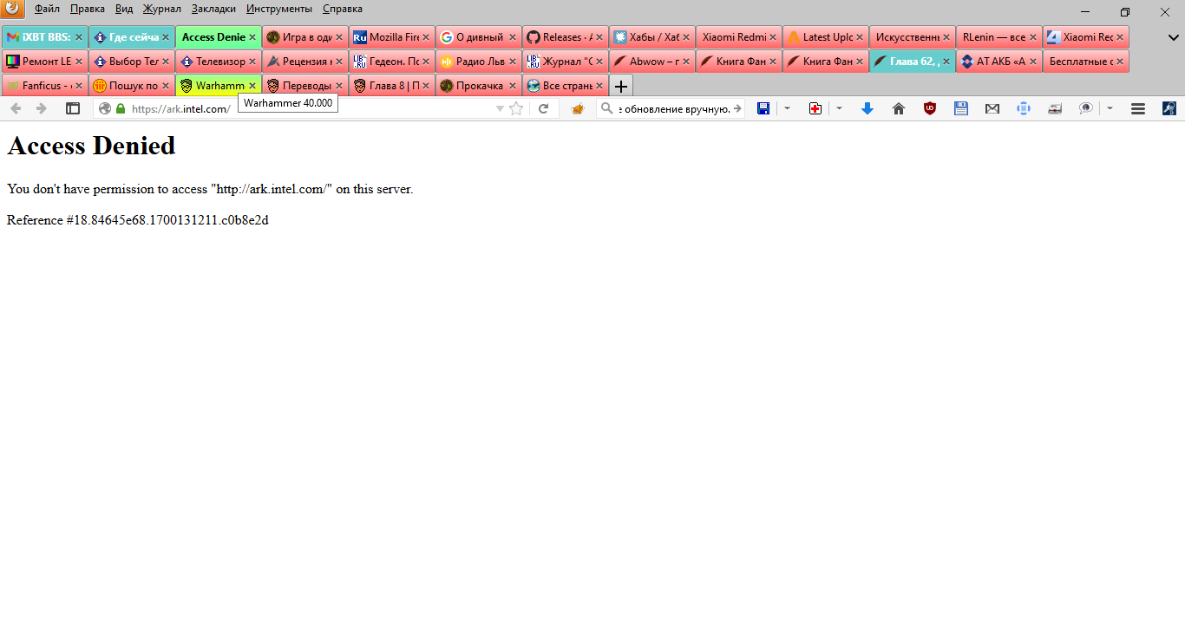Screen dimensions: 1185x631
Task: Switch to the АТ АКБ tab
Action: click(x=999, y=62)
